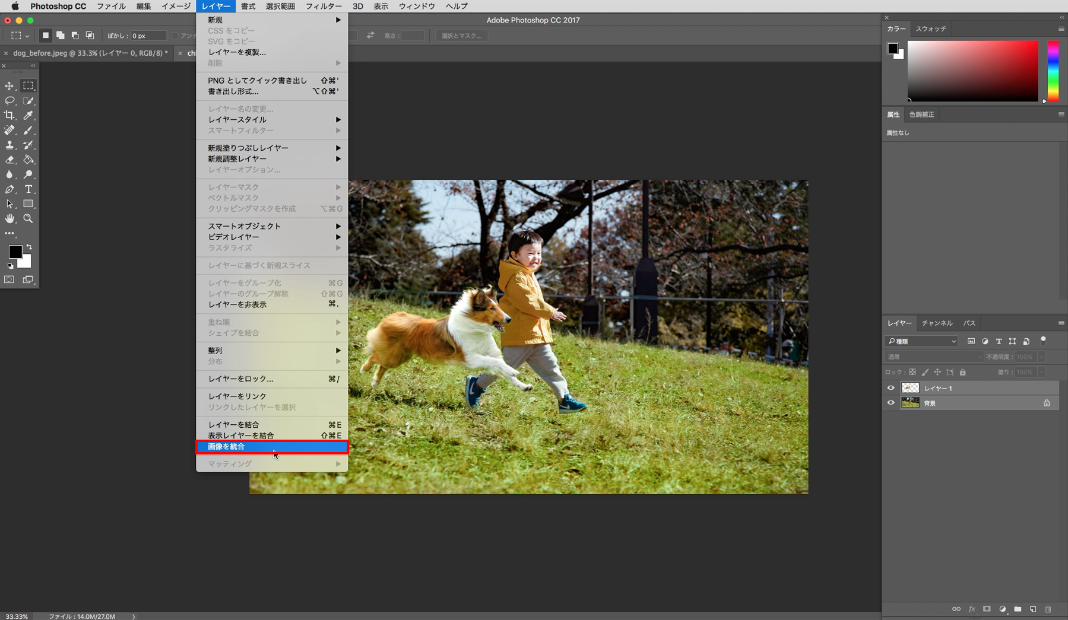The height and width of the screenshot is (620, 1068).
Task: Open the Edit Toolbar three-dots button
Action: 9,233
